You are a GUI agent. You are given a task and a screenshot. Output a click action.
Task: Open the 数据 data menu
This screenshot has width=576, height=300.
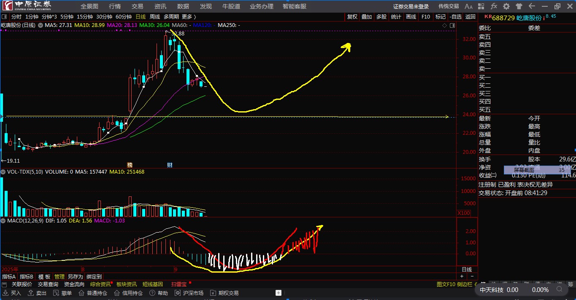183,6
